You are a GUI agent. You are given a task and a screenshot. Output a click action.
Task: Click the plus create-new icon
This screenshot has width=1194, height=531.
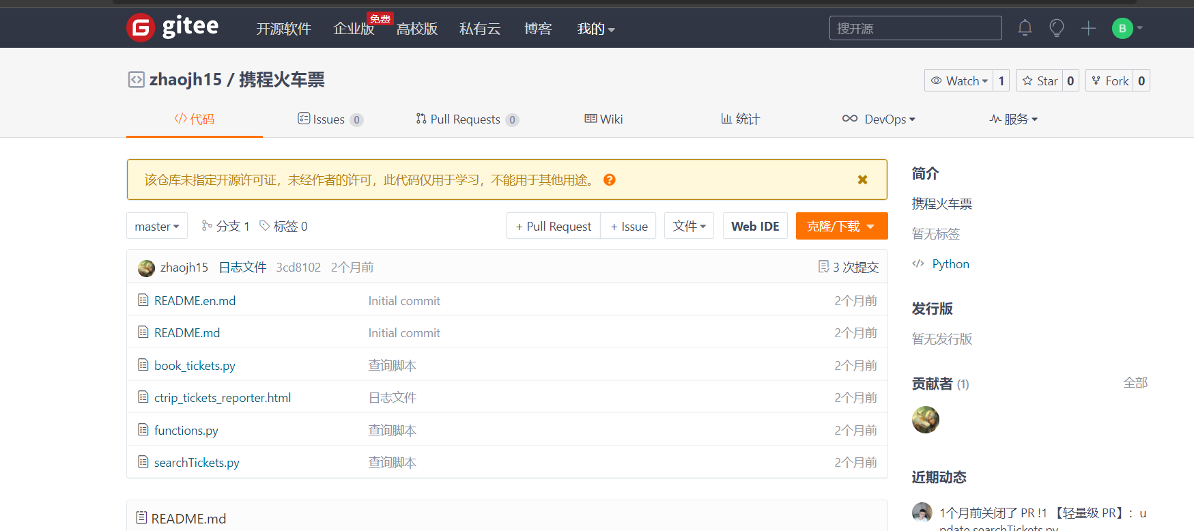1089,28
